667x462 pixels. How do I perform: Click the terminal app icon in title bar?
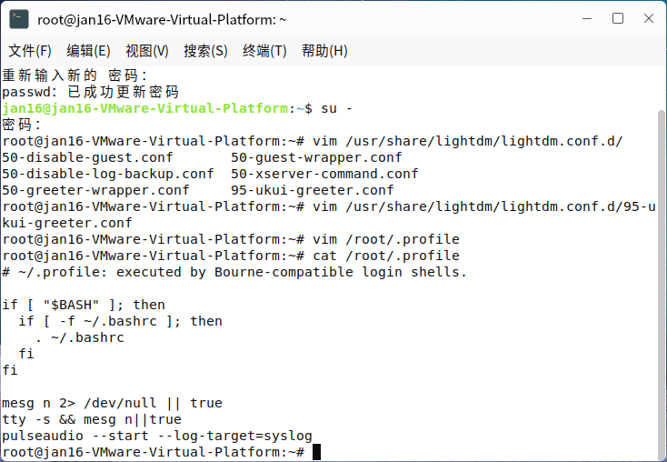[19, 20]
